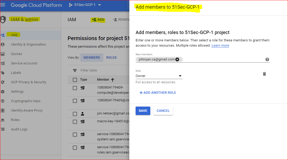Click the Cryptographic keys shield icon

point(3,101)
